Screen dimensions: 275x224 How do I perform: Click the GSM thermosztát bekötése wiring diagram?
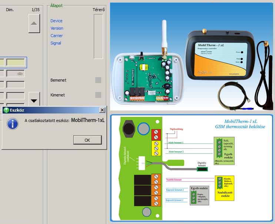192,168
